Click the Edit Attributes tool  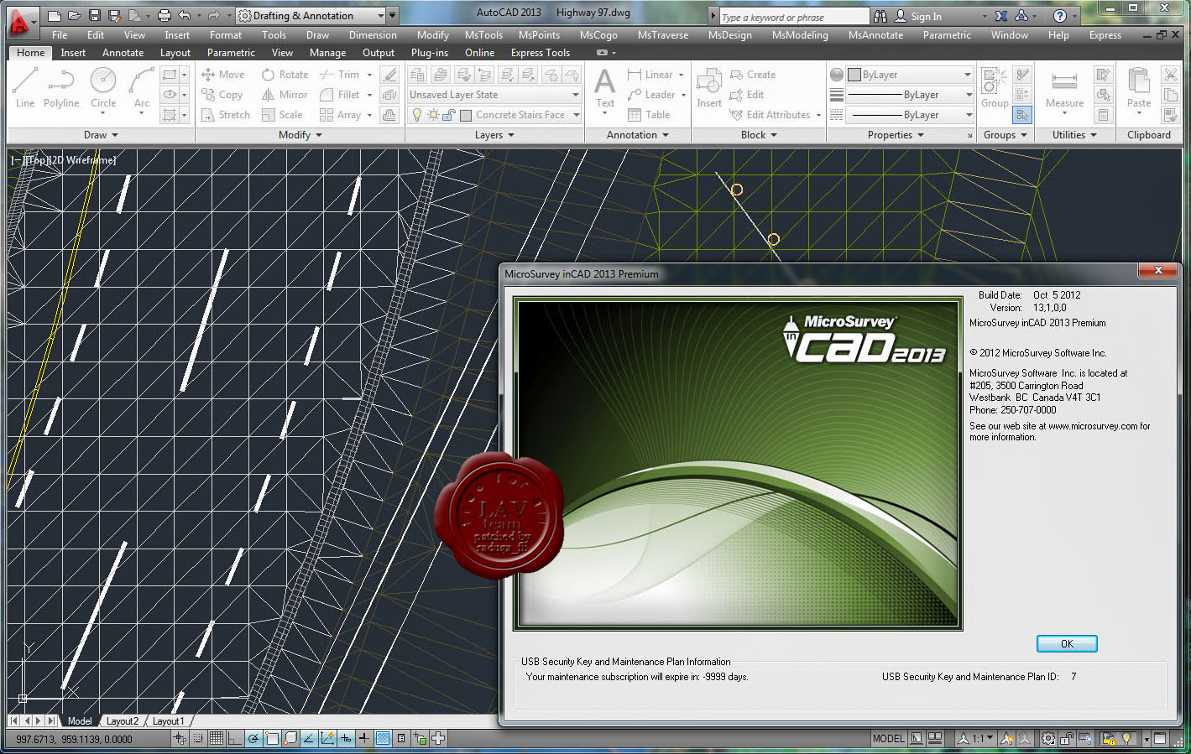pyautogui.click(x=770, y=115)
